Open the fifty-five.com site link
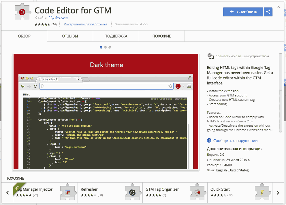This screenshot has height=205, width=286. [x=58, y=18]
